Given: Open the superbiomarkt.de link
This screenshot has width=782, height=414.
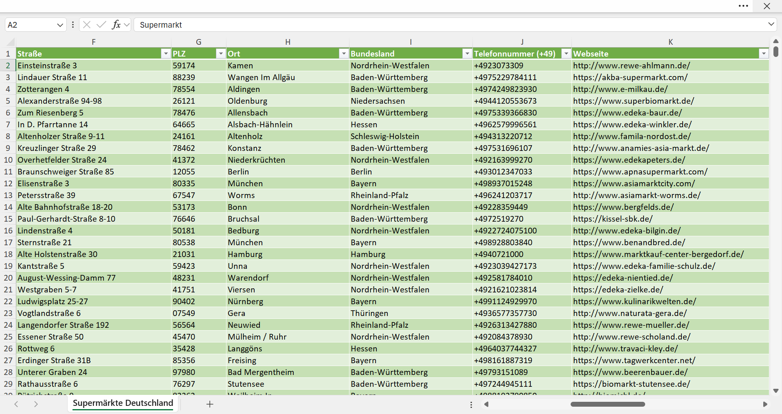Looking at the screenshot, I should [x=633, y=101].
